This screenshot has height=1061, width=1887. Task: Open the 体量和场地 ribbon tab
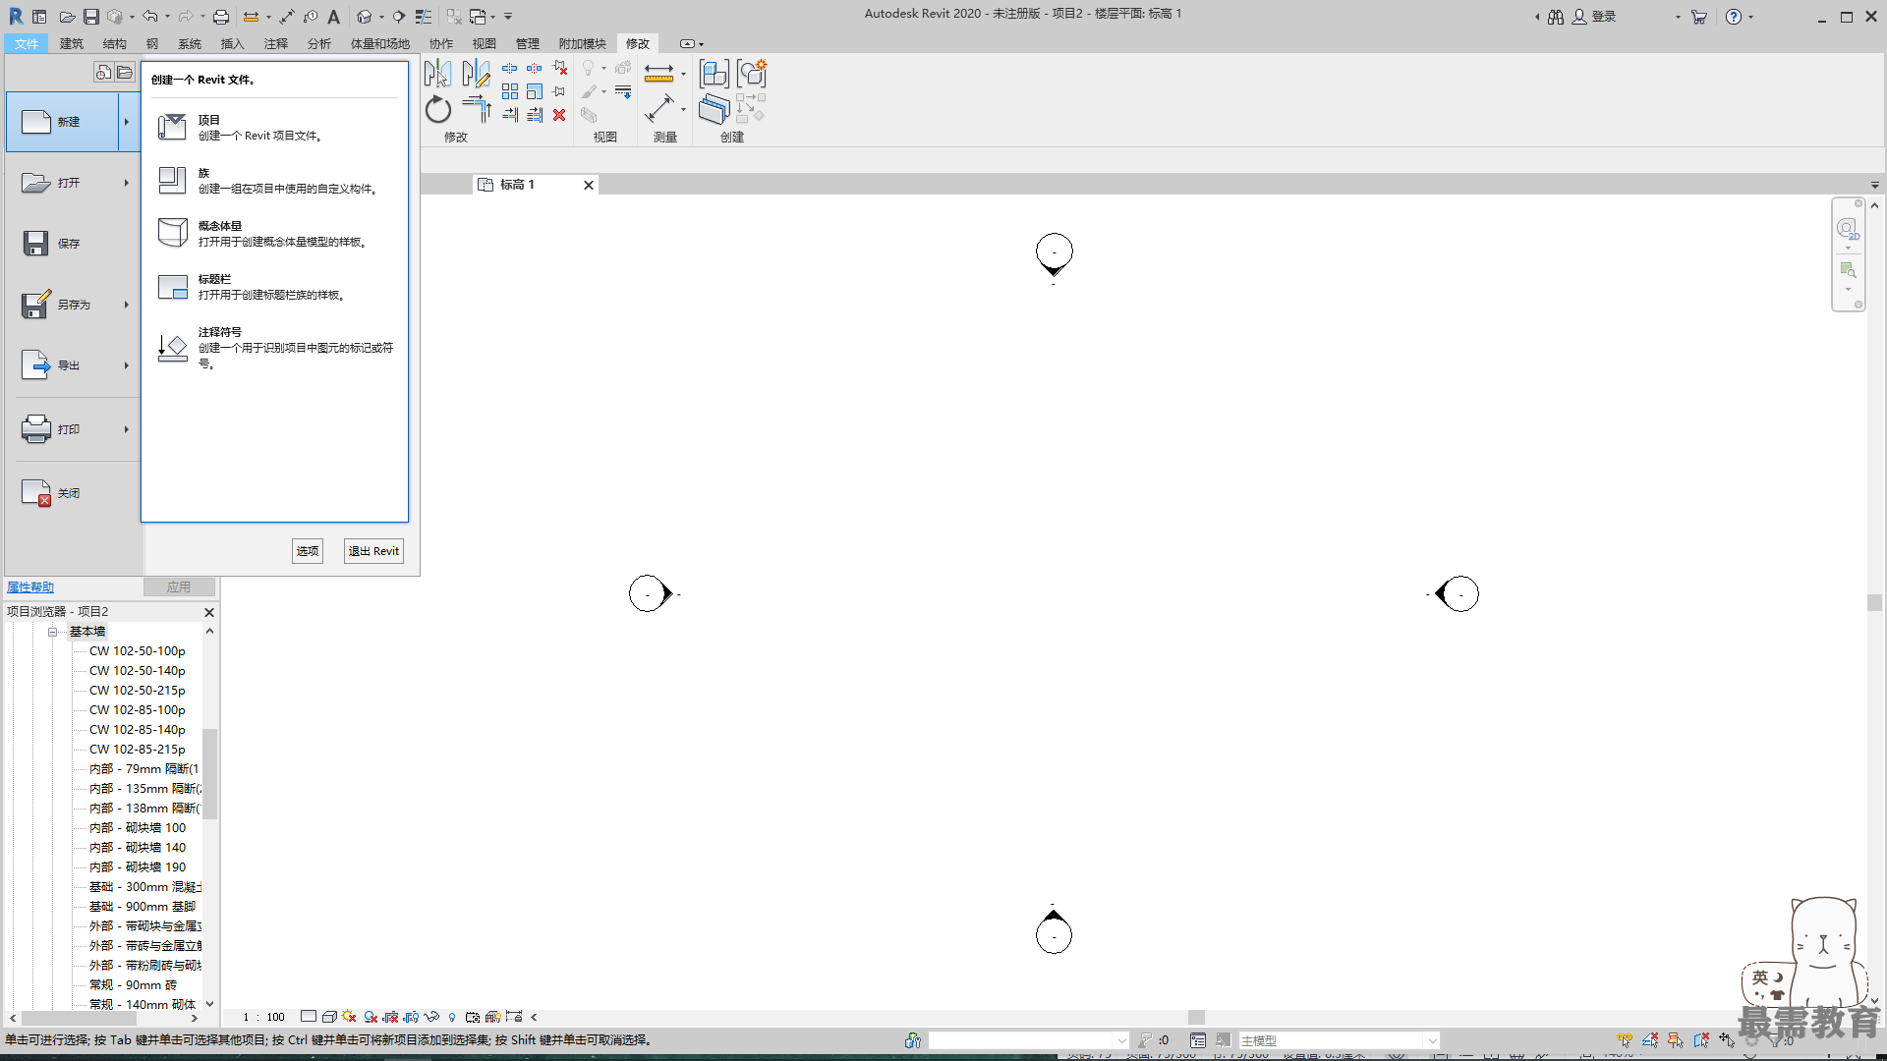point(380,43)
